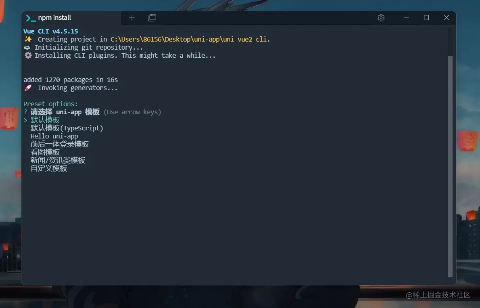This screenshot has width=480, height=308.
Task: Select 前后一体登录模板 from the list
Action: tap(60, 145)
